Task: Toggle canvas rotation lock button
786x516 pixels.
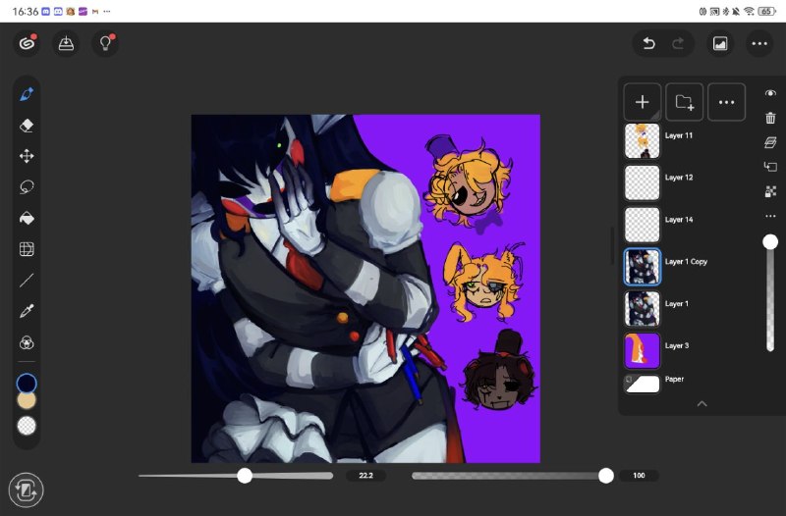Action: click(27, 490)
